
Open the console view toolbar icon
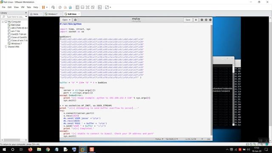(100, 7)
